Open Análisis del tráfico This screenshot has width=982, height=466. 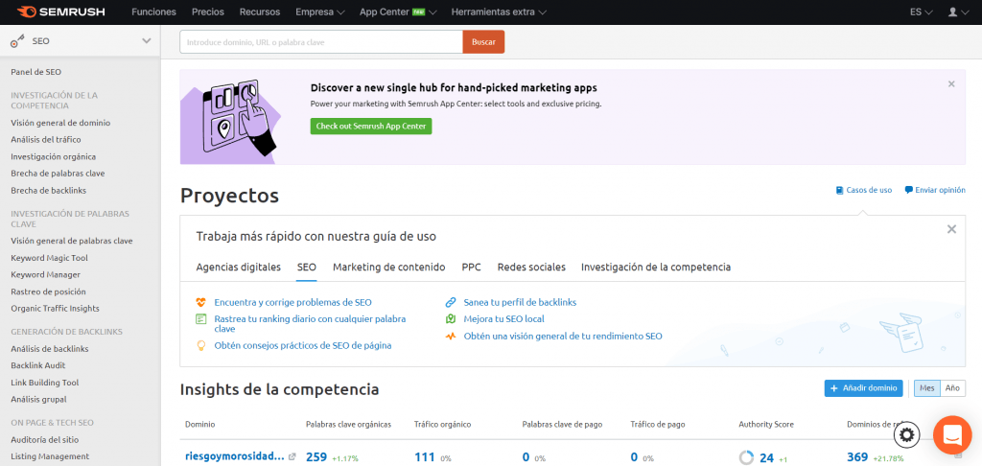[46, 140]
